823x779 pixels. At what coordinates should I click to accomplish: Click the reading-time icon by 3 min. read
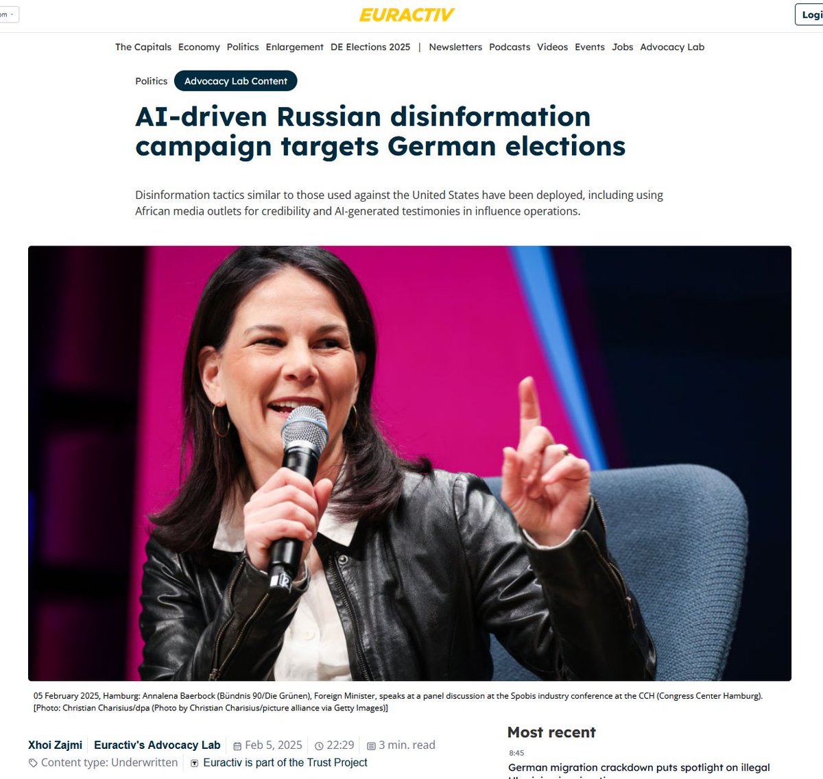[x=371, y=746]
